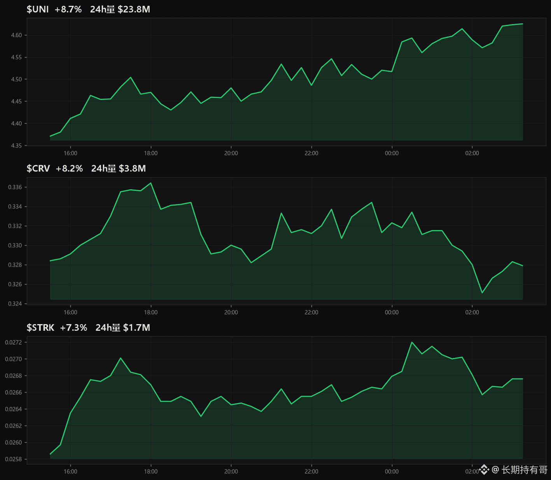The height and width of the screenshot is (480, 551).
Task: Select the +8.2% change value
Action: coord(69,168)
